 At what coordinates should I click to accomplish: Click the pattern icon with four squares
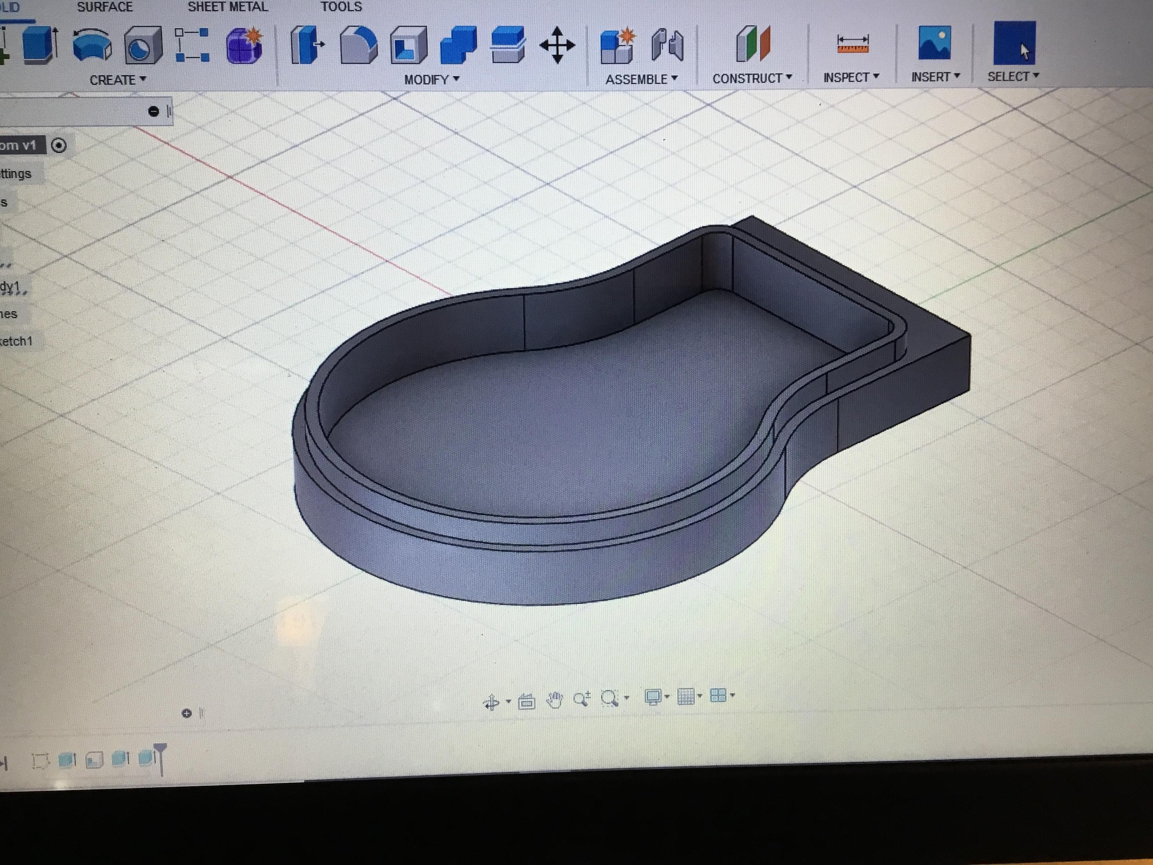coord(192,46)
